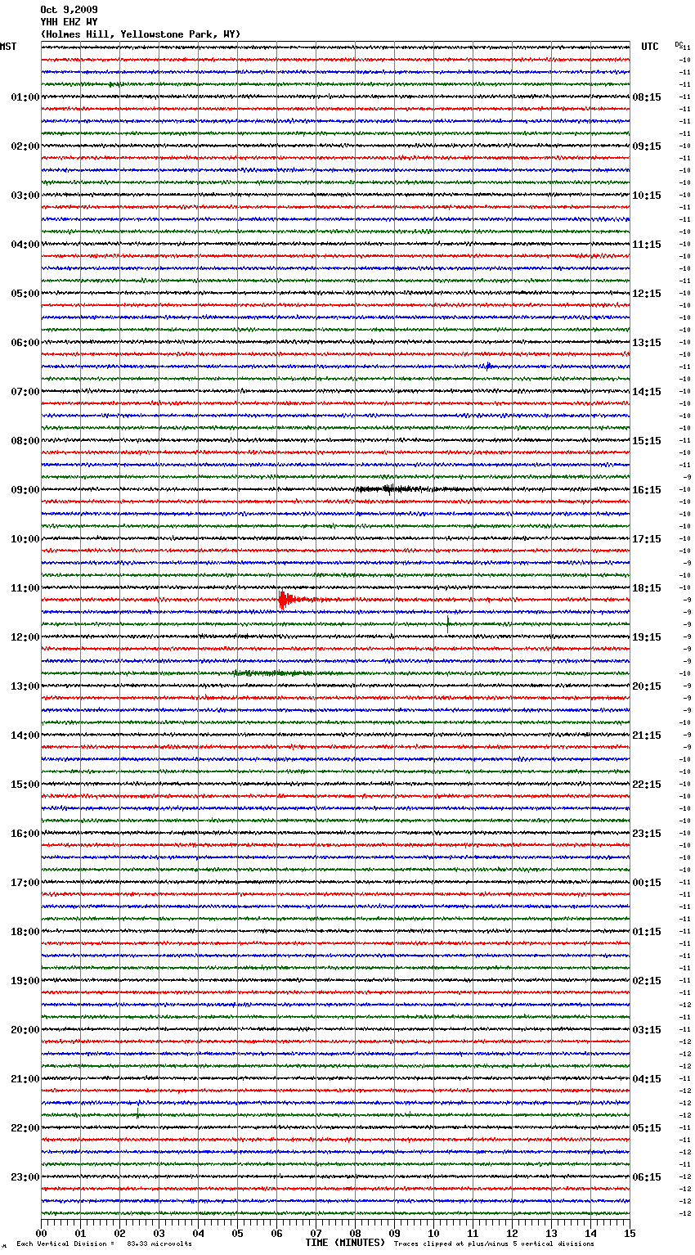Click x-axis minute tick label 00
Screen dimensions: 695x1255
click(x=41, y=1234)
